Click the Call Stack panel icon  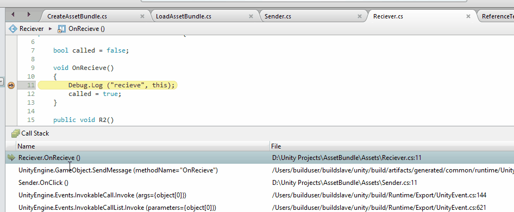pos(15,133)
